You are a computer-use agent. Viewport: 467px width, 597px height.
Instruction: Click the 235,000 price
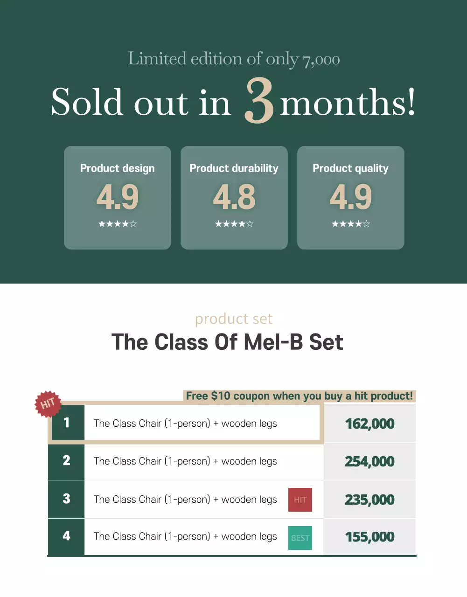pyautogui.click(x=369, y=500)
